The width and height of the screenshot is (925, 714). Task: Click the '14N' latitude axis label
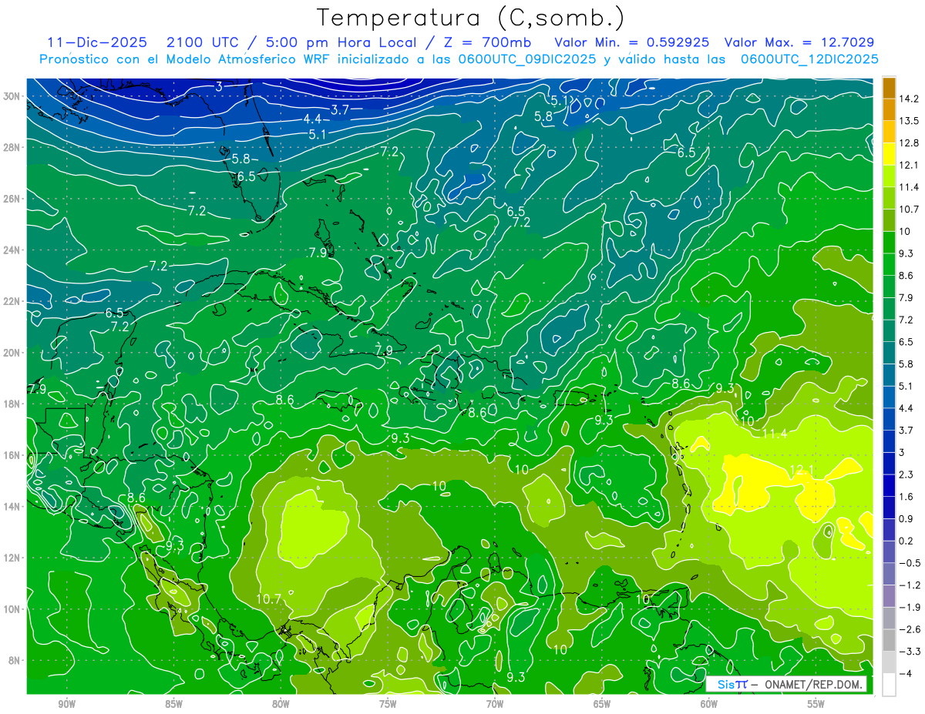(13, 506)
